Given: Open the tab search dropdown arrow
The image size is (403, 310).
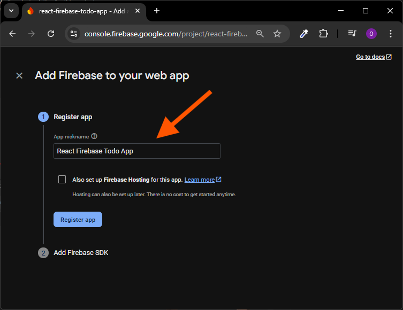Looking at the screenshot, I should coord(11,11).
